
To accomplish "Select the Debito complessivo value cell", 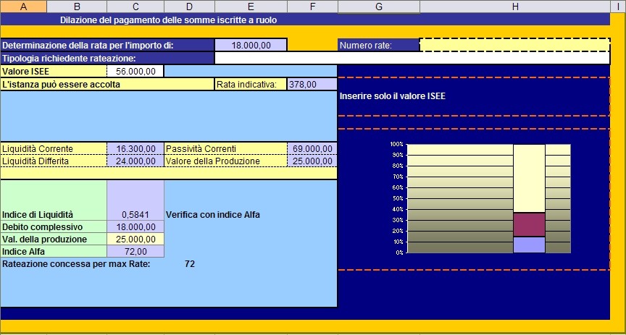I will [135, 226].
